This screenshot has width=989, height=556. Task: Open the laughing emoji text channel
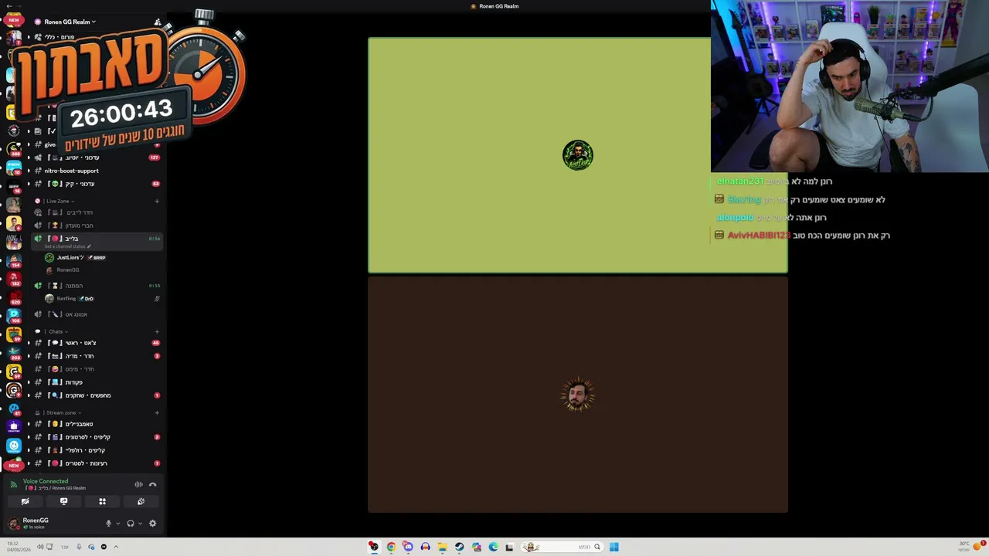[97, 369]
